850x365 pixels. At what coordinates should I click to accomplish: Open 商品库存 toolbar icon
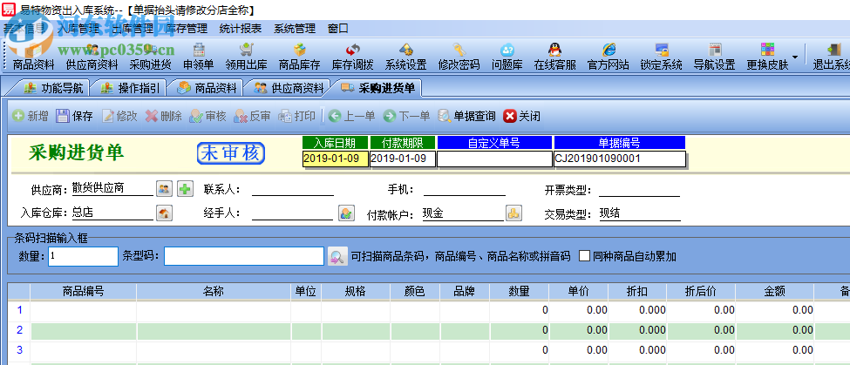click(x=299, y=57)
